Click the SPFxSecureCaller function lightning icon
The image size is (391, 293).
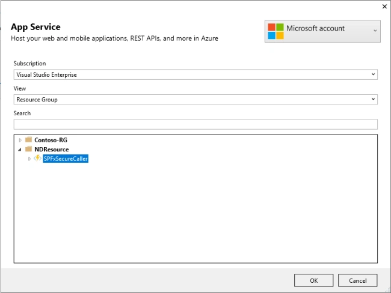(37, 158)
